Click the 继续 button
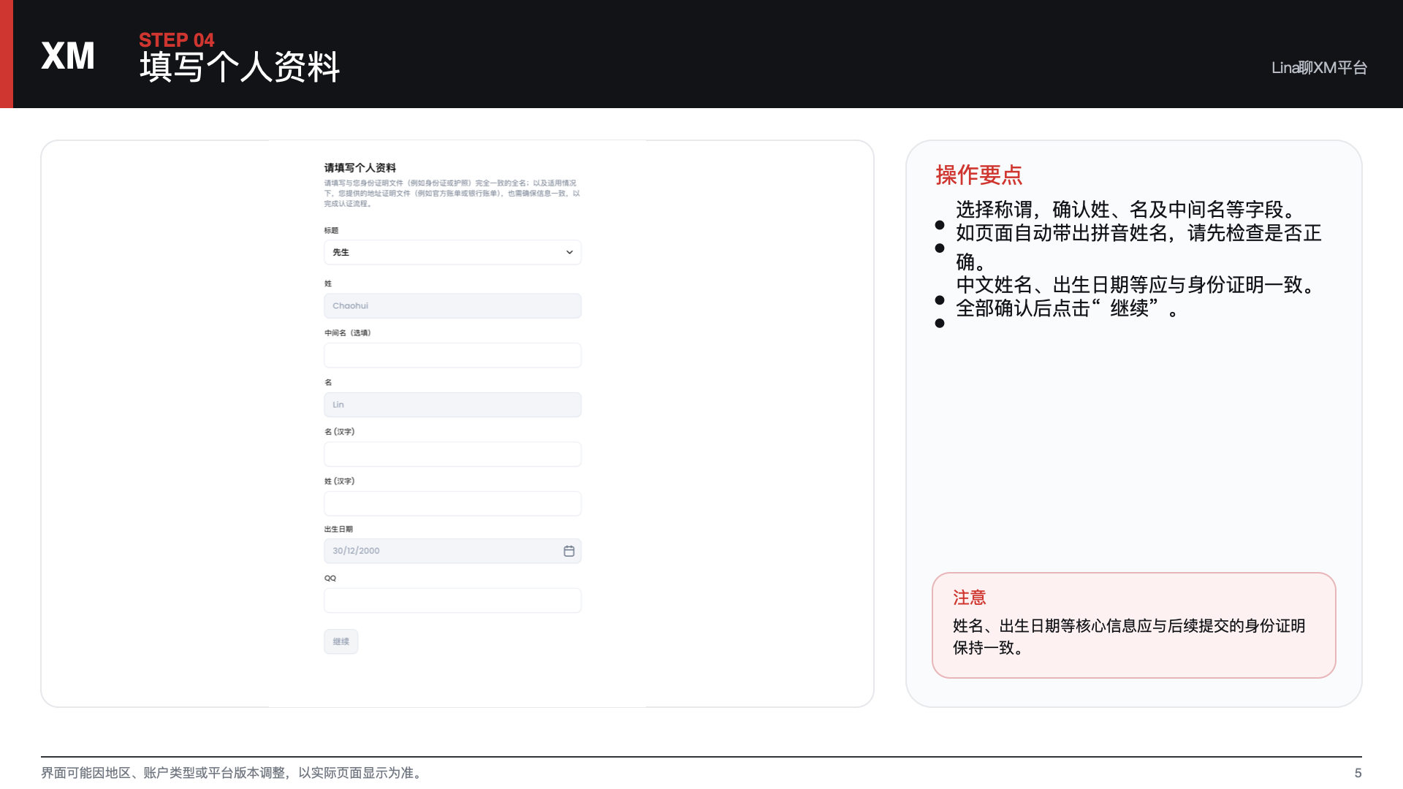The height and width of the screenshot is (789, 1403). coord(341,641)
